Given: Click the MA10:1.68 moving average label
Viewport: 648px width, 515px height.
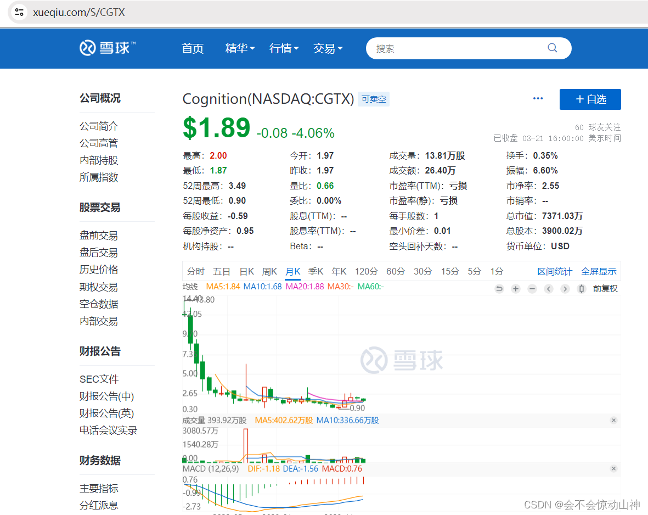Looking at the screenshot, I should [x=262, y=287].
